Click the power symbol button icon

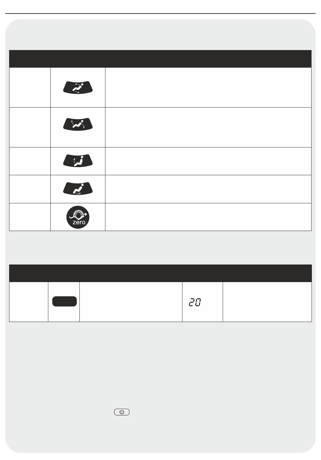point(122,412)
